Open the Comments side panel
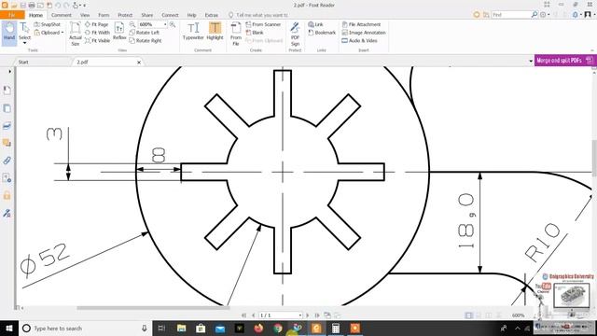Viewport: 597px width, 336px height. (x=7, y=143)
